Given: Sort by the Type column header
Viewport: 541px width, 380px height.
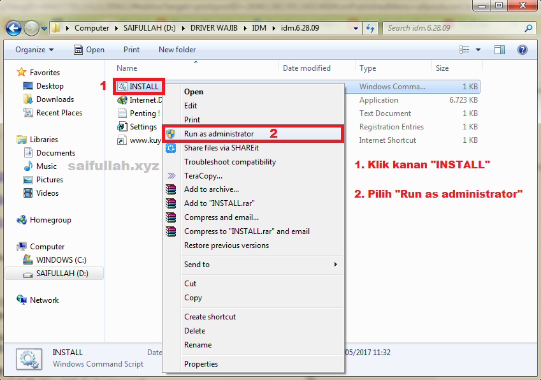Looking at the screenshot, I should [x=368, y=68].
